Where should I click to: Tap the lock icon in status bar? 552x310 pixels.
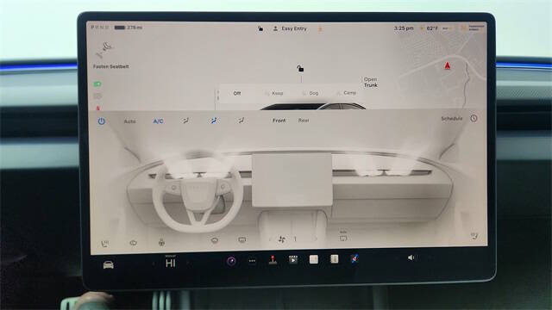(x=260, y=28)
